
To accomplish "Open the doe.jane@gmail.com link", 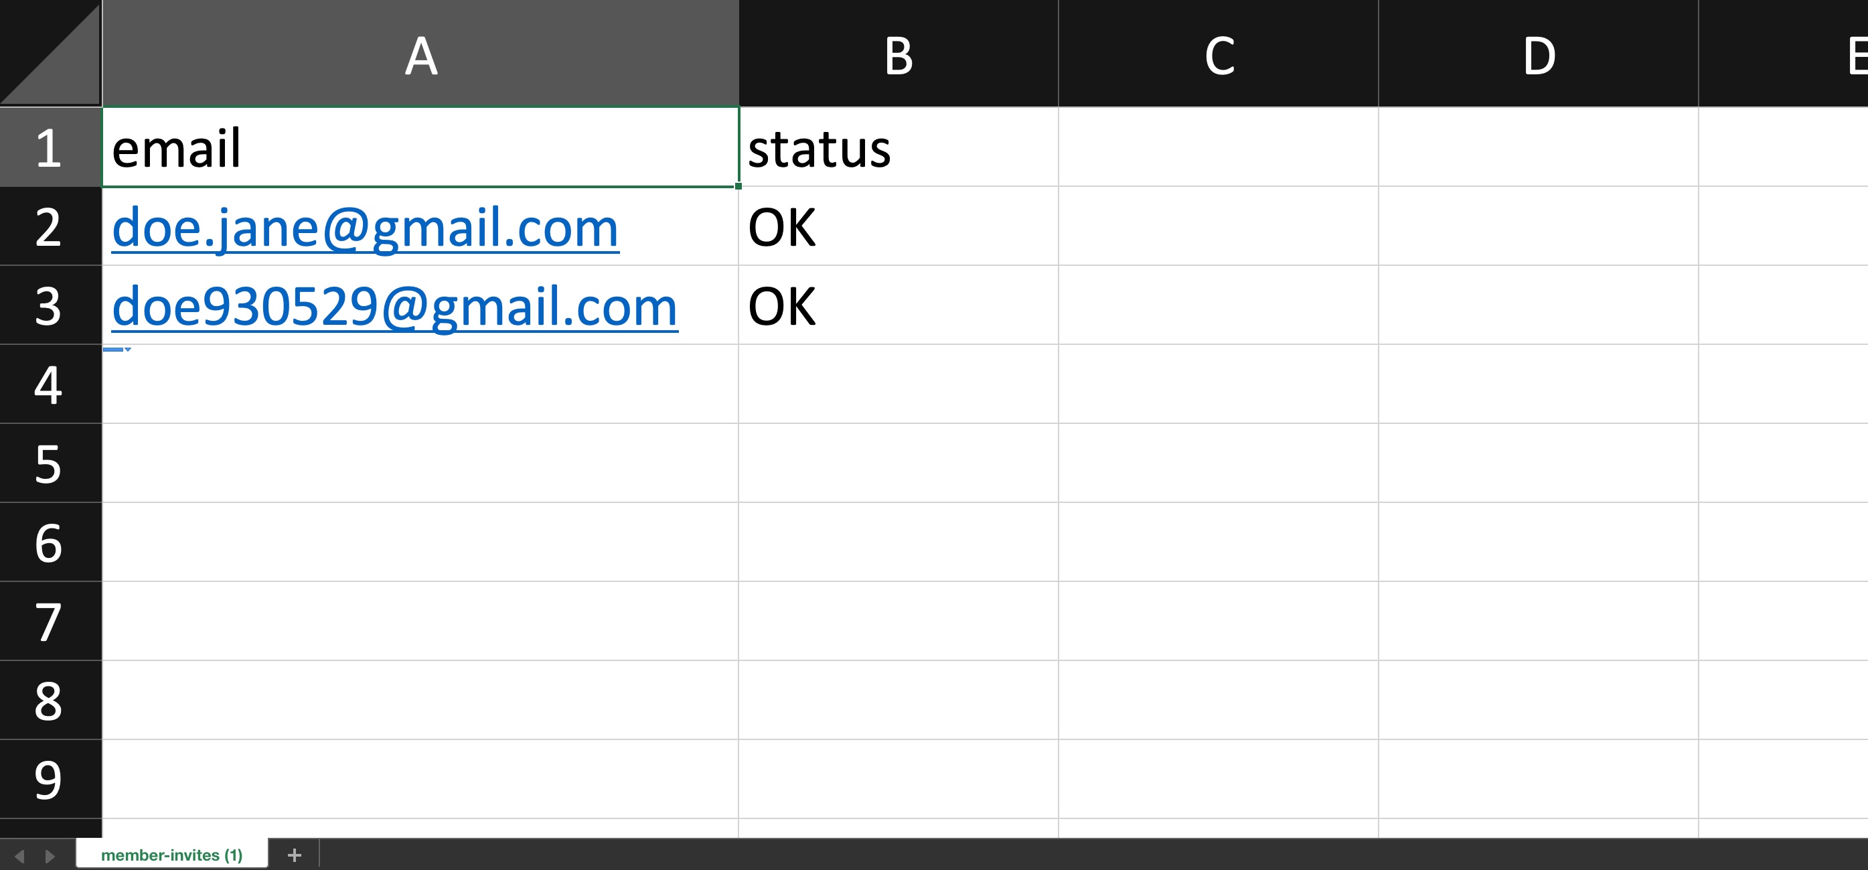I will click(366, 228).
